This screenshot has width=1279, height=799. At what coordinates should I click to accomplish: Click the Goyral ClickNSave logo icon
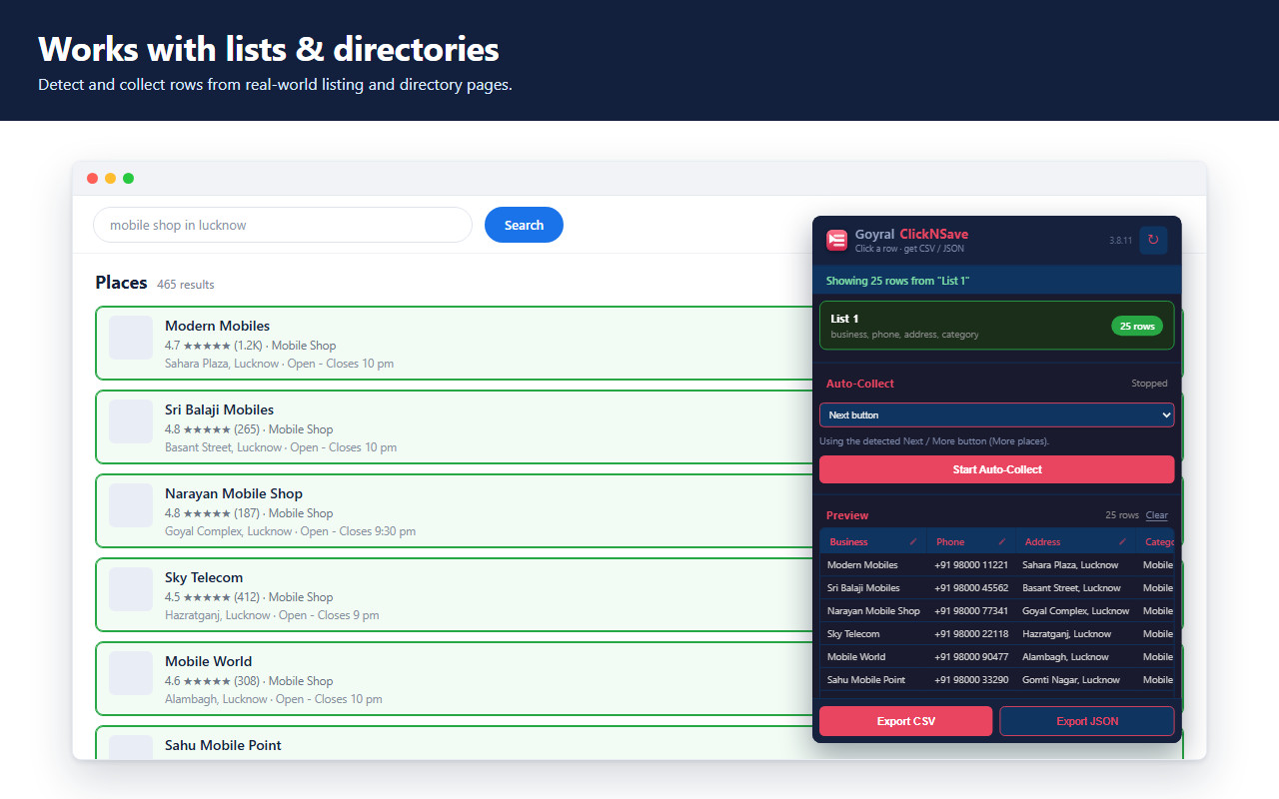836,240
